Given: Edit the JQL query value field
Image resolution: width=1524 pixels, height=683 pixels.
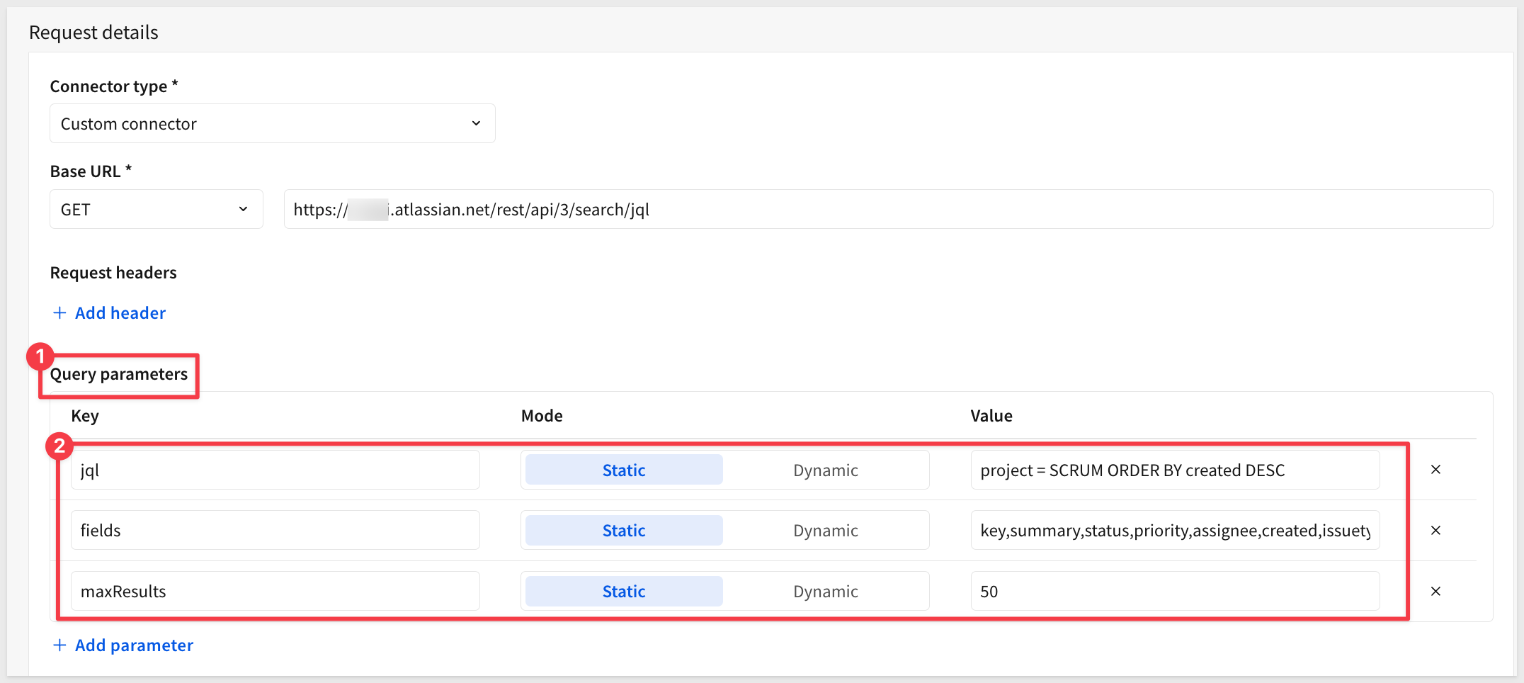Looking at the screenshot, I should tap(1174, 470).
